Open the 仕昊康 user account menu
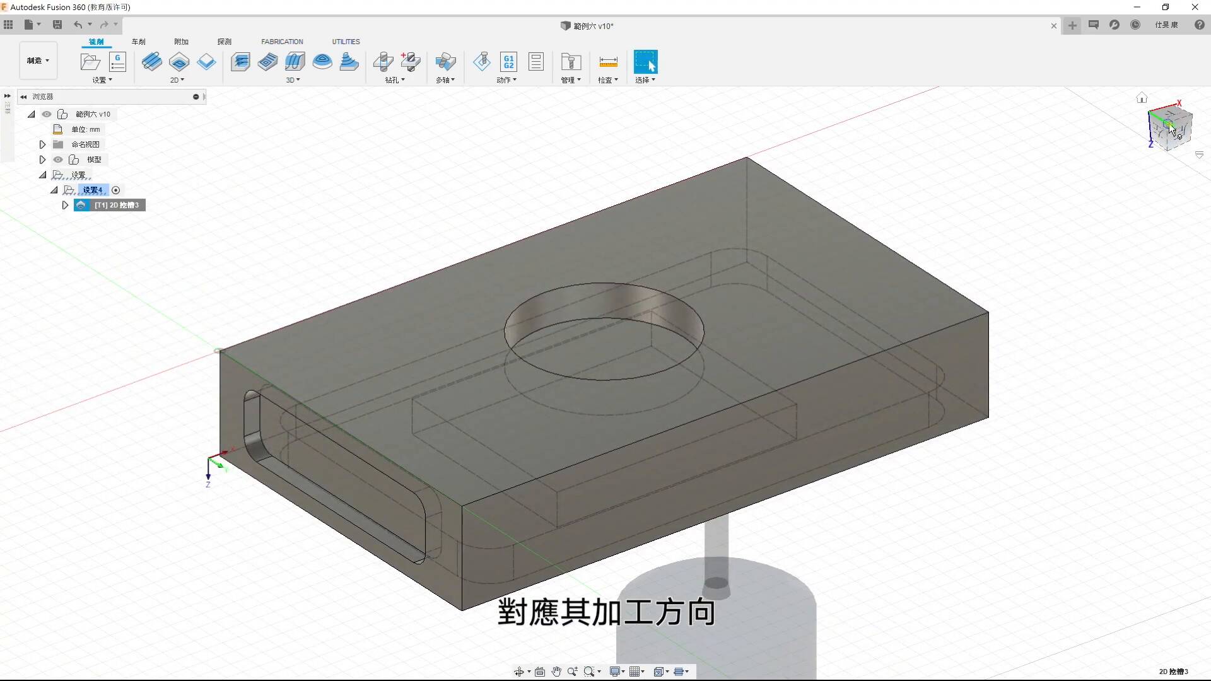This screenshot has width=1211, height=681. tap(1166, 25)
